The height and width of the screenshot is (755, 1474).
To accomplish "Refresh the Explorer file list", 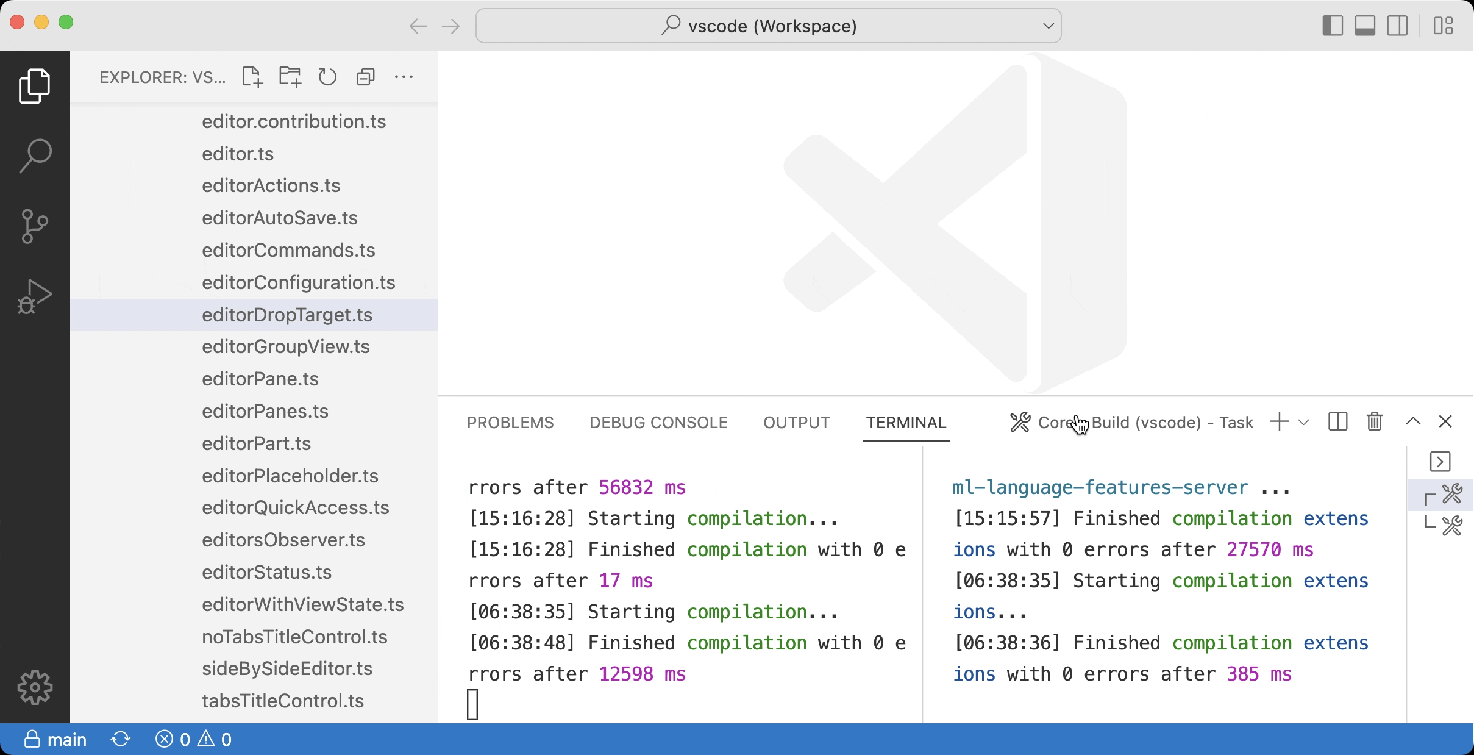I will click(x=327, y=77).
